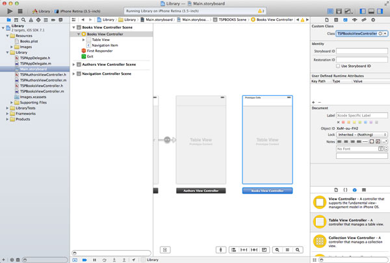The image size is (390, 263).
Task: Open the Lock Inherited dropdown
Action: pos(362,135)
